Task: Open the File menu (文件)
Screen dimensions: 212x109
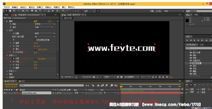Action: [7, 7]
